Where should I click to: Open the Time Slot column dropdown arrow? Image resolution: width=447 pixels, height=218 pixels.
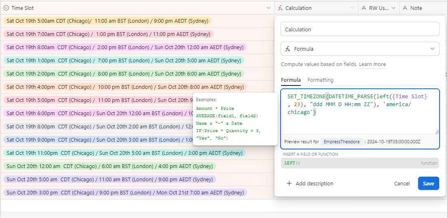coord(268,8)
